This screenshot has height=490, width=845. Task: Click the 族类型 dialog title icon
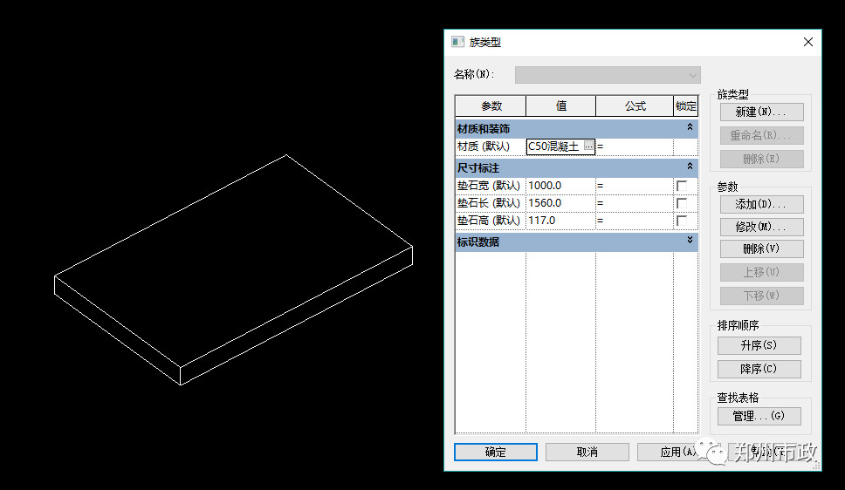pos(457,42)
